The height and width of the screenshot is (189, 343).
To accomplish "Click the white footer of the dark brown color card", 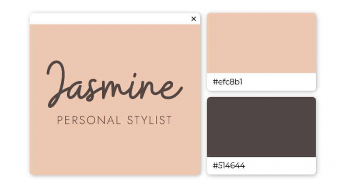I will click(x=262, y=165).
